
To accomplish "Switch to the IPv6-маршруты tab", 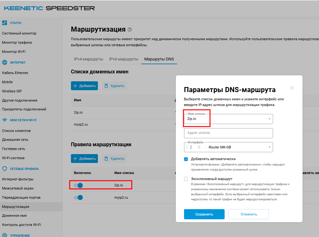I will [124, 59].
